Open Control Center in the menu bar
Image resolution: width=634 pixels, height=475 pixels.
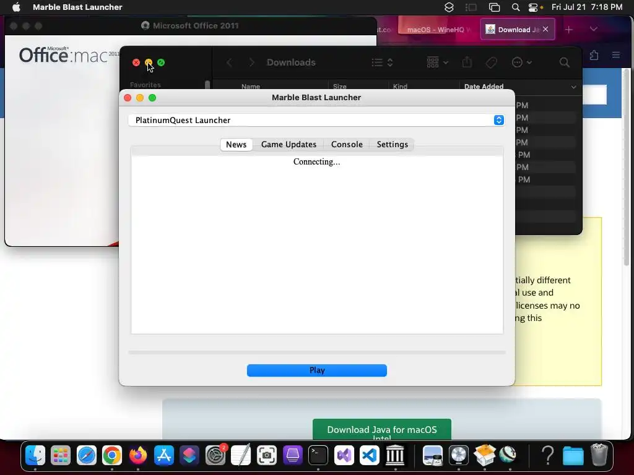tap(533, 7)
